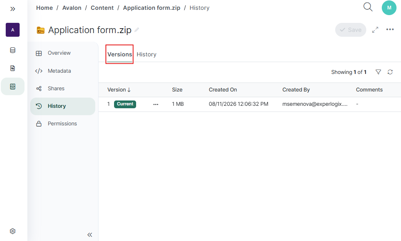Click the Size column header

pyautogui.click(x=177, y=90)
